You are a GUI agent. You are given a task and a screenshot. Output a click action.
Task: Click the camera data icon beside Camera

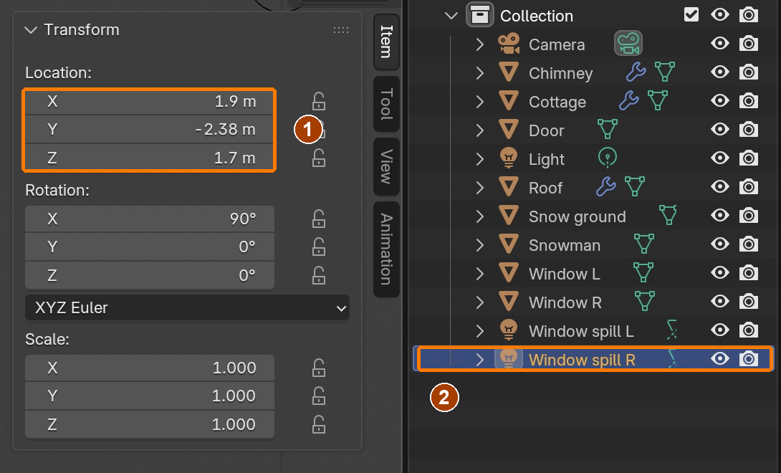(x=628, y=44)
